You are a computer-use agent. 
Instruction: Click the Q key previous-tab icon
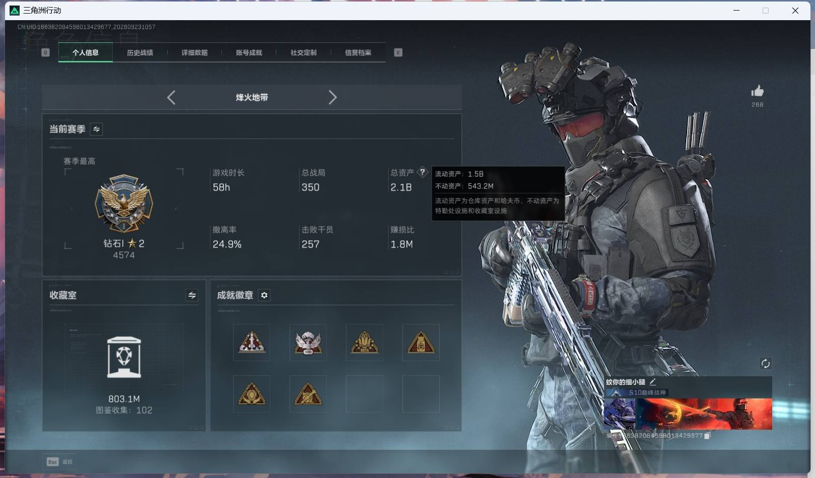pos(45,52)
